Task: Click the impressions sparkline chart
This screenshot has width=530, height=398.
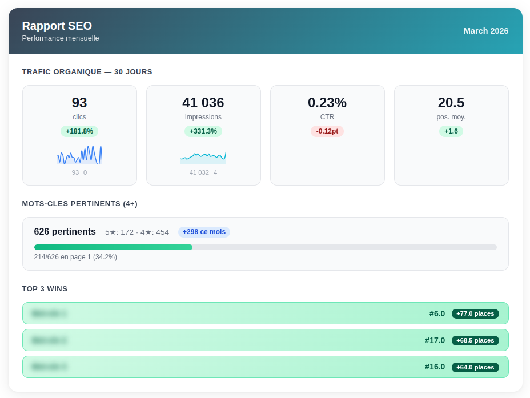Action: [203, 155]
